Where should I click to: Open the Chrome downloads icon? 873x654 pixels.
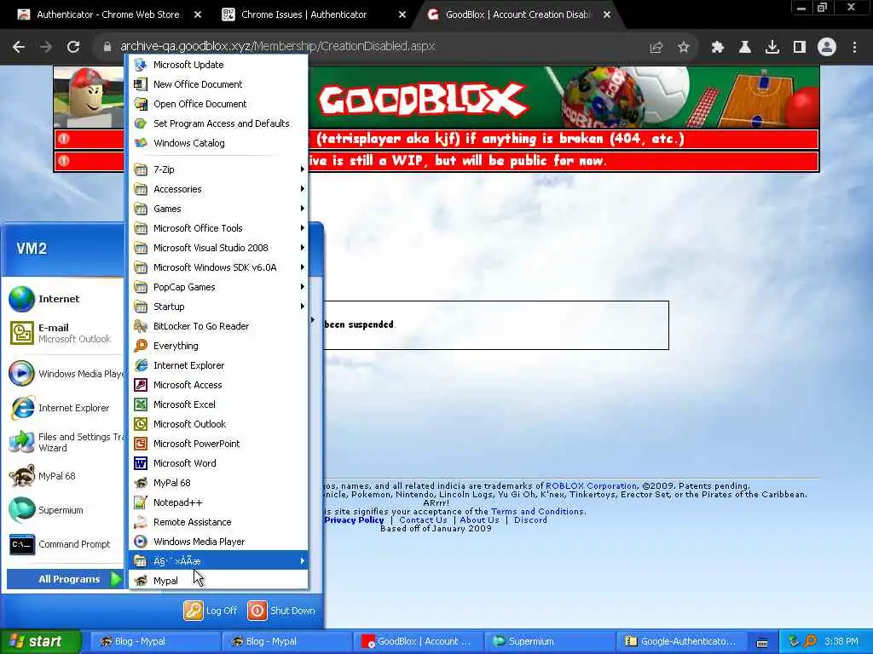point(772,47)
